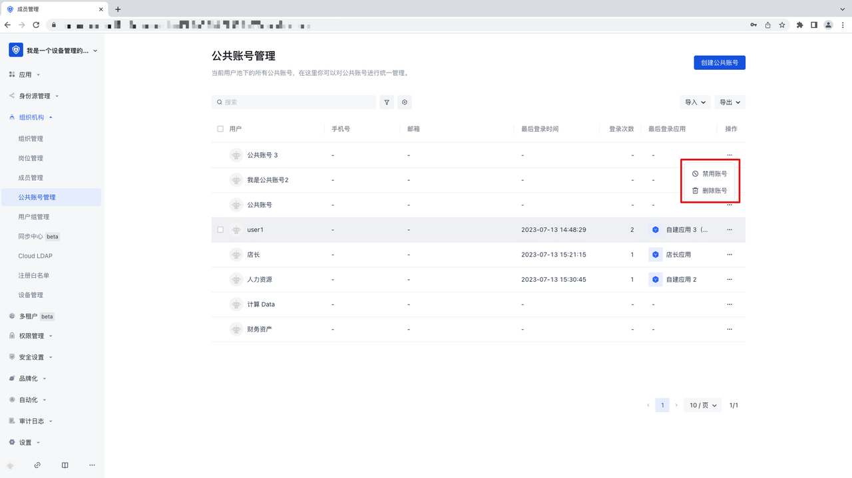Go to 成员管理 in the sidebar

31,178
